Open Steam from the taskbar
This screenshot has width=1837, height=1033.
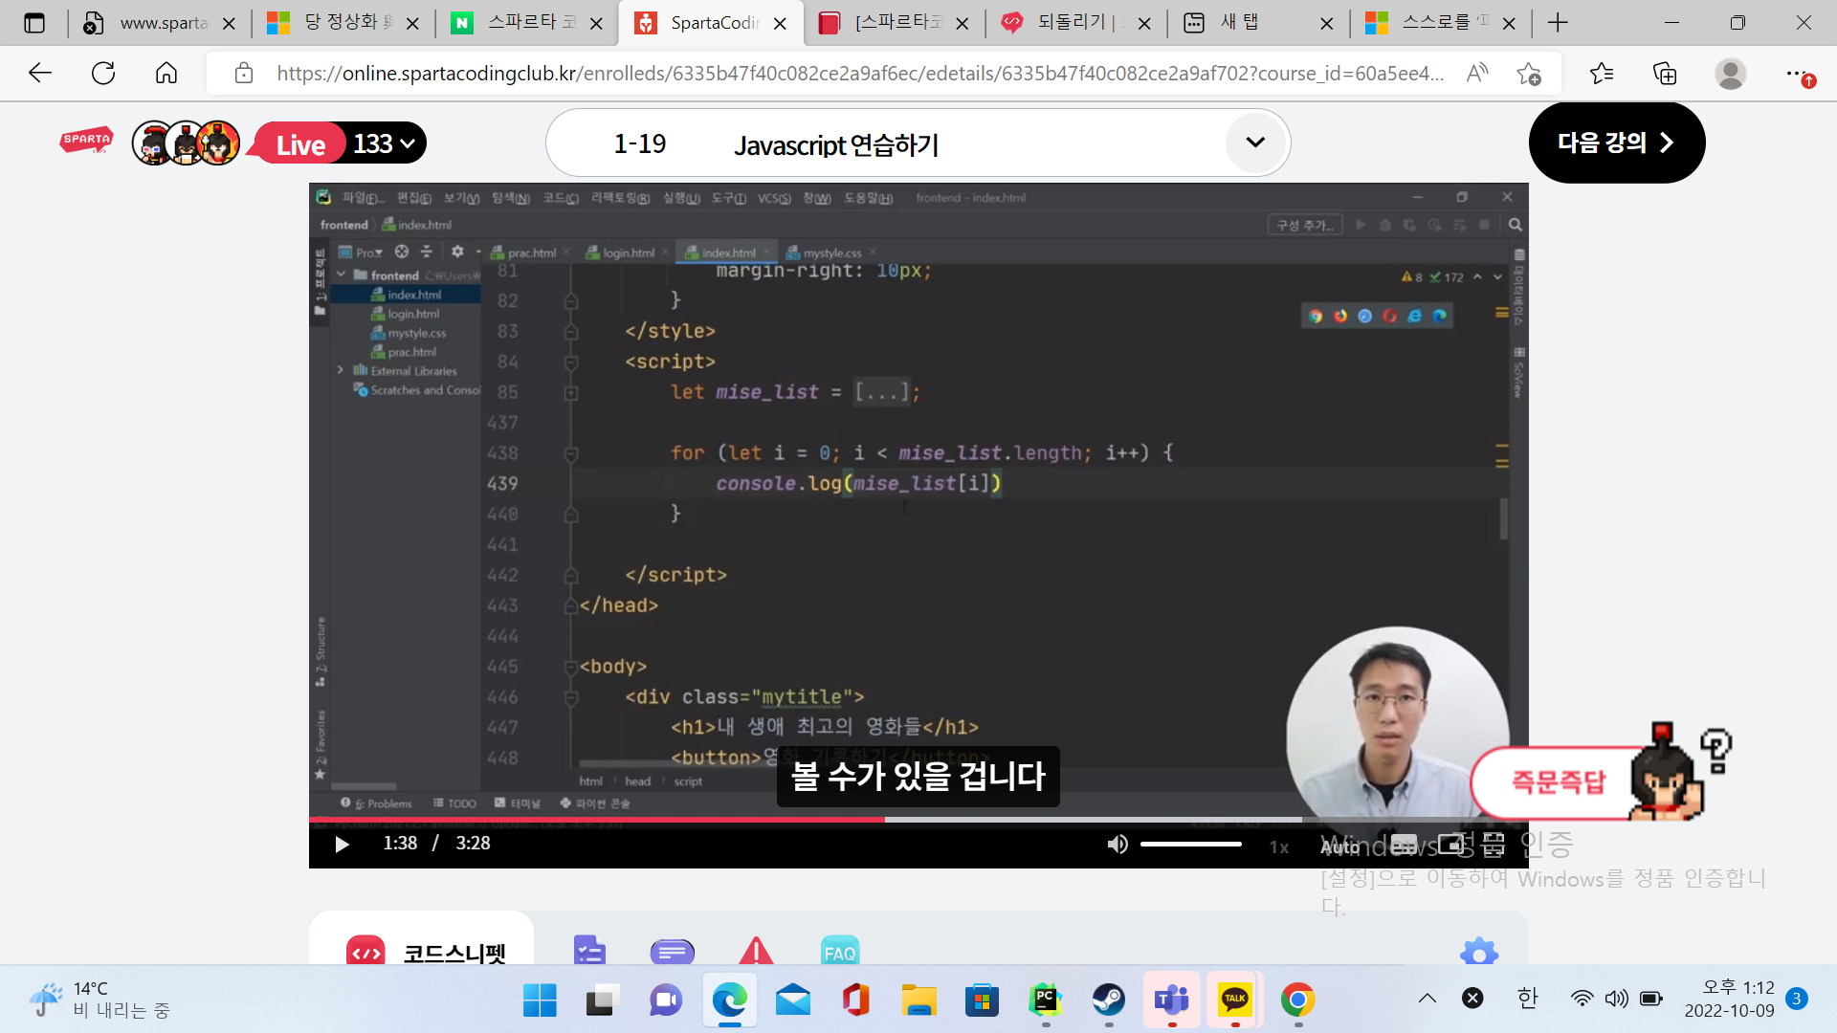pyautogui.click(x=1108, y=1000)
